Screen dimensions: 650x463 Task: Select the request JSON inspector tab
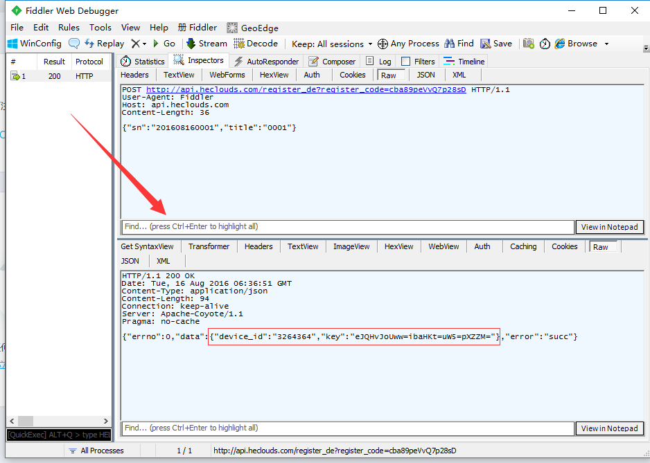[x=425, y=75]
